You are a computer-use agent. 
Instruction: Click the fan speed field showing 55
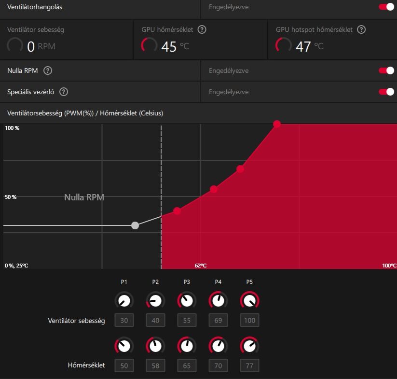(187, 320)
